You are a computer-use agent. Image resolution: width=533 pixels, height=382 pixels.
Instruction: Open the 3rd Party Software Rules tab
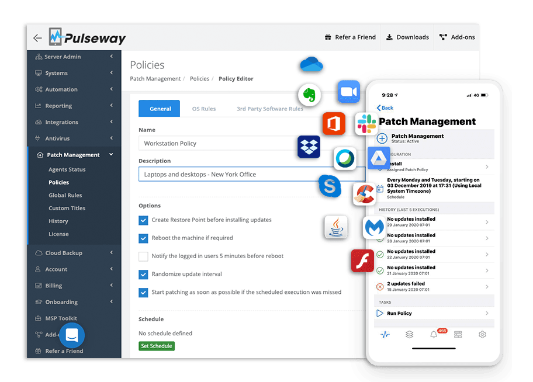tap(269, 109)
